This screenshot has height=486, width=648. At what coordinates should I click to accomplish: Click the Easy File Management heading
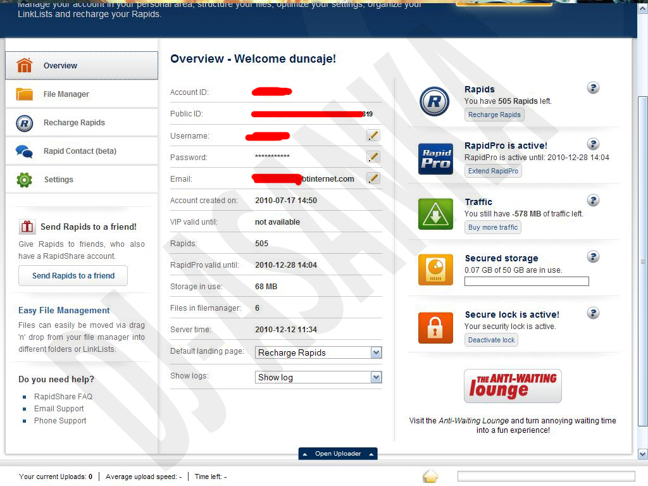64,310
